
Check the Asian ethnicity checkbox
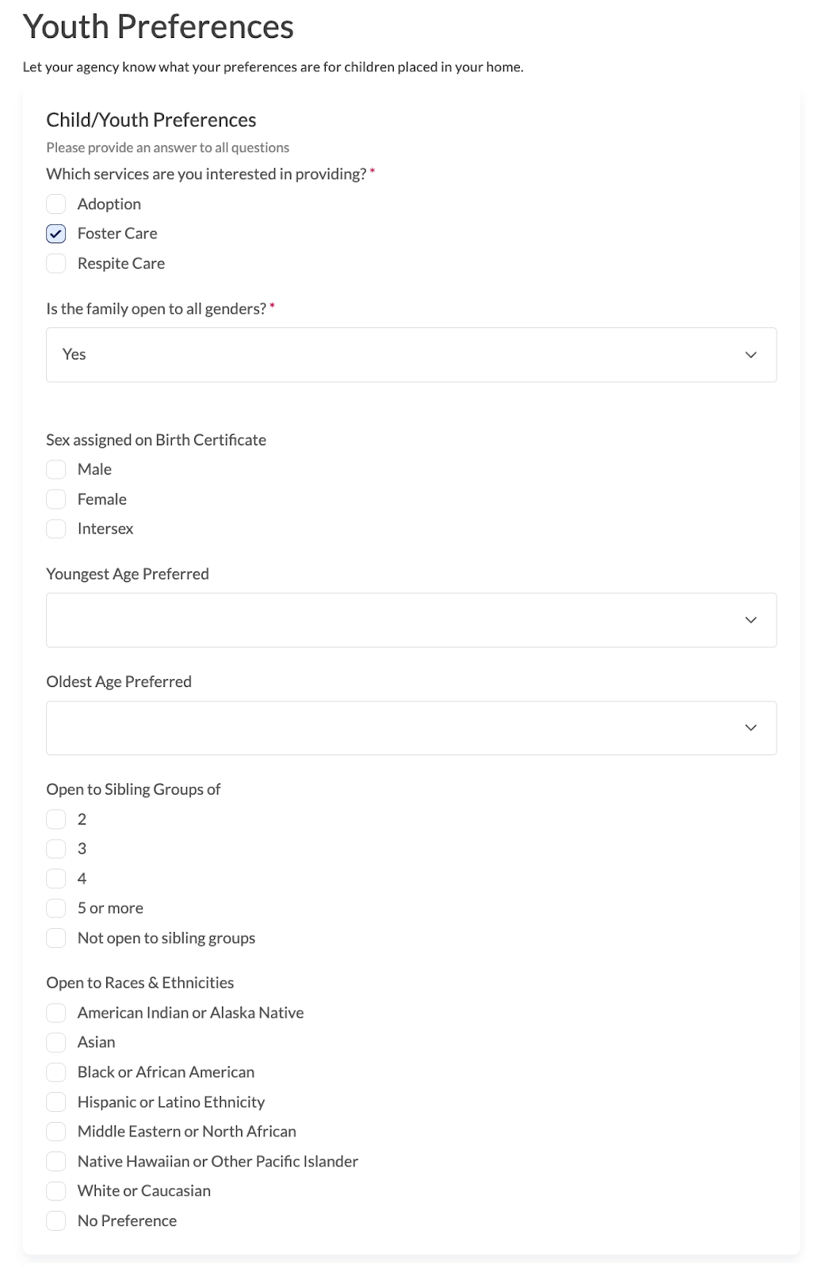[x=56, y=1042]
